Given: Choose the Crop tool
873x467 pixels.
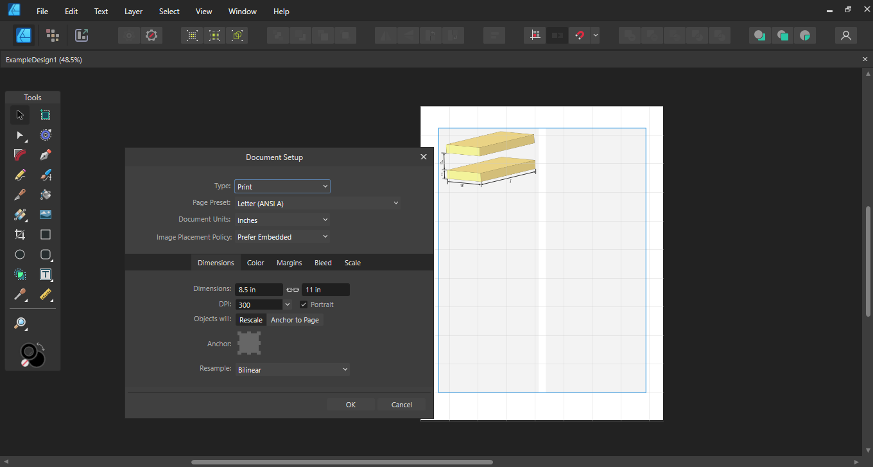Looking at the screenshot, I should (x=20, y=235).
